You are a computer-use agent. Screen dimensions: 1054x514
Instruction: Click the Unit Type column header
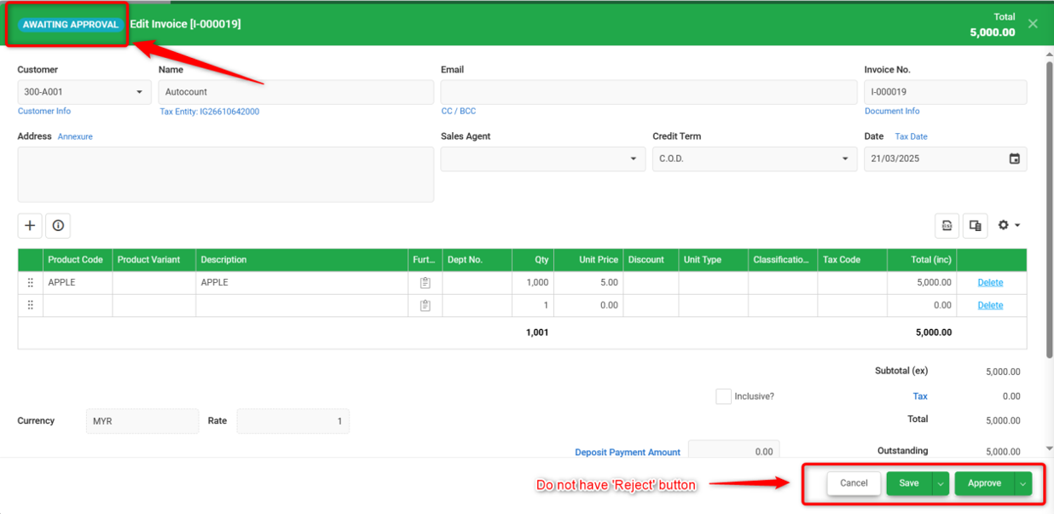(714, 260)
